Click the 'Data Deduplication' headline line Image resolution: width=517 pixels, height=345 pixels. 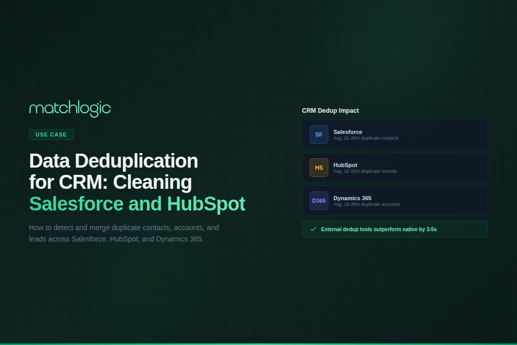[x=113, y=161]
